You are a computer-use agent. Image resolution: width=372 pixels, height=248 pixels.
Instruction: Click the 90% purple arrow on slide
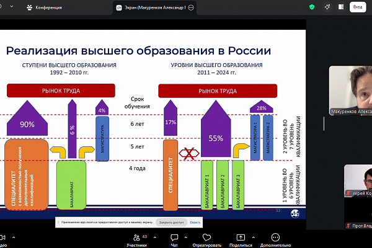pos(27,118)
